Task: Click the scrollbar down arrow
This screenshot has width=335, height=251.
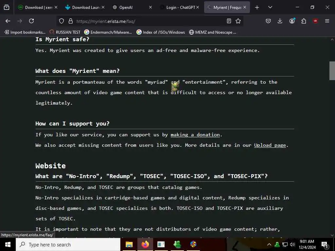Action: point(332,235)
